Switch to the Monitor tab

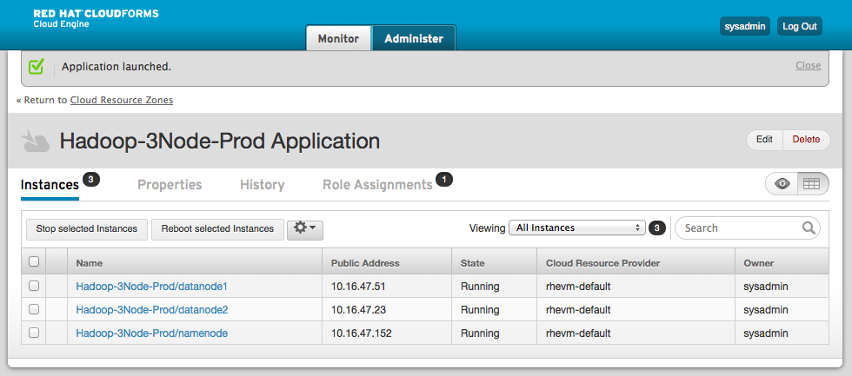pyautogui.click(x=338, y=39)
